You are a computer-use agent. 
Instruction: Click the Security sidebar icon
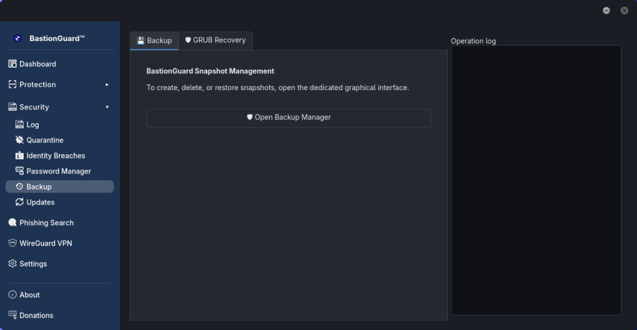12,107
